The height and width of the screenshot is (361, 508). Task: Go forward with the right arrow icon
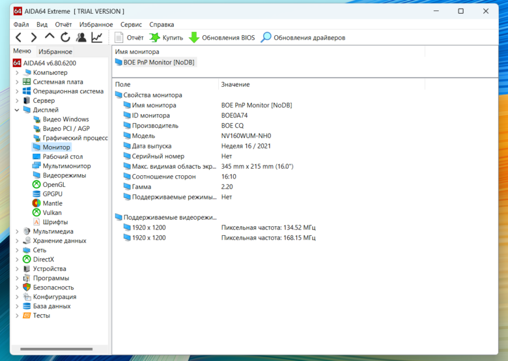pos(34,38)
